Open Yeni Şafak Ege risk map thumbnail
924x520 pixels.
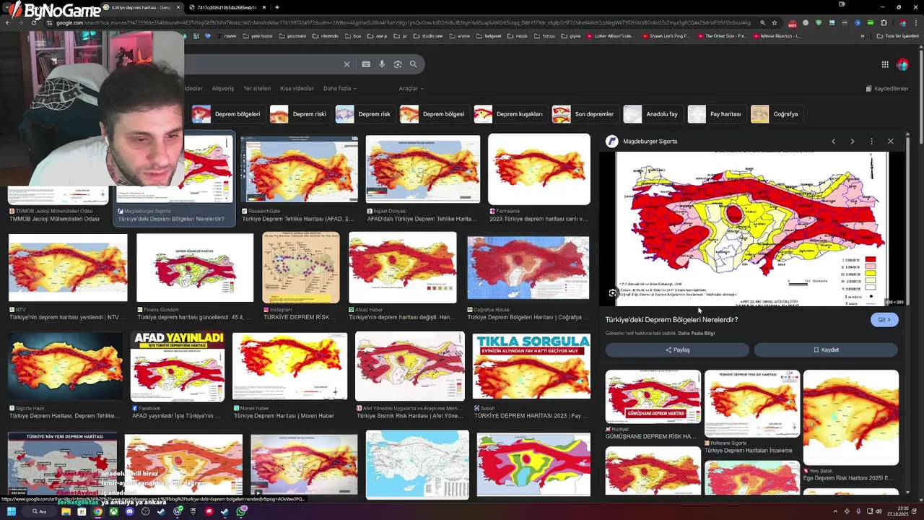pyautogui.click(x=850, y=417)
